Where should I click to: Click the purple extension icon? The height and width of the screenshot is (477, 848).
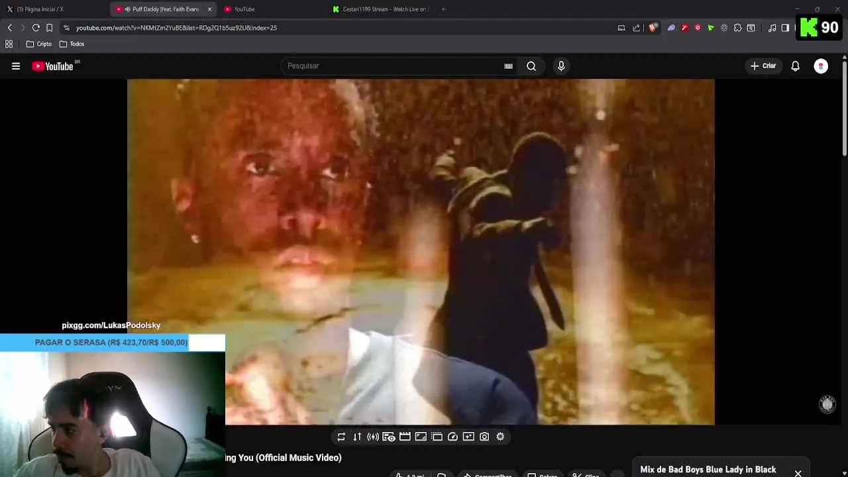point(671,28)
